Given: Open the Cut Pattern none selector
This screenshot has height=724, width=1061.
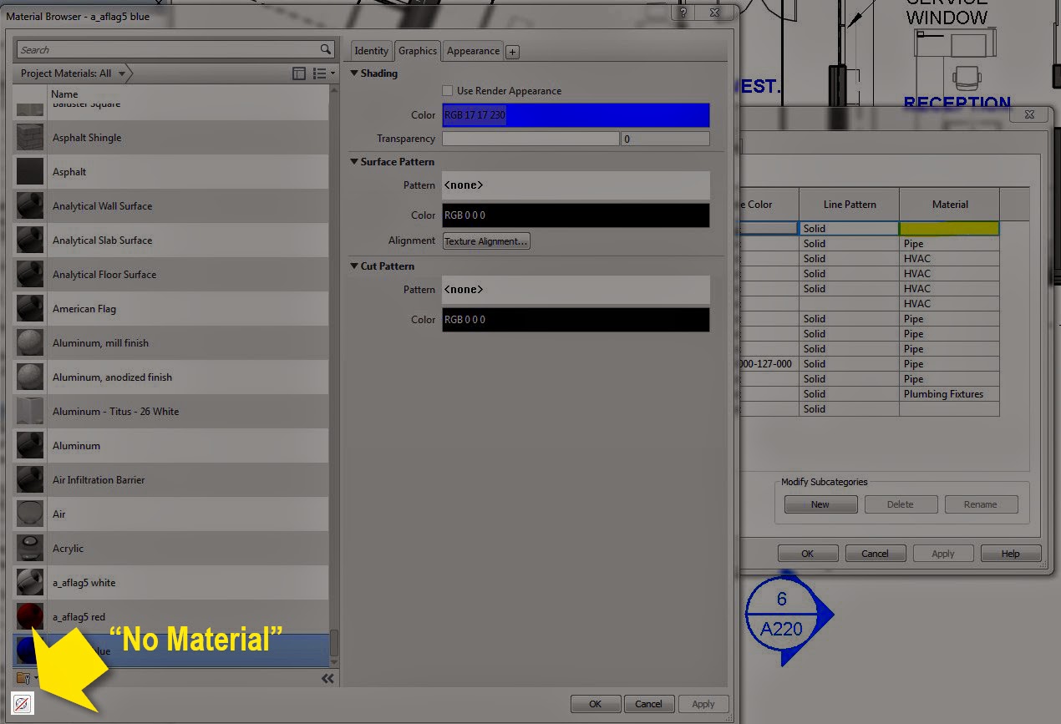Looking at the screenshot, I should coord(575,289).
